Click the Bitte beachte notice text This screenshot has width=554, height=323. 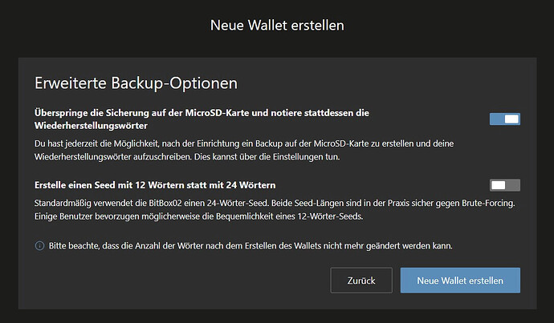(251, 246)
